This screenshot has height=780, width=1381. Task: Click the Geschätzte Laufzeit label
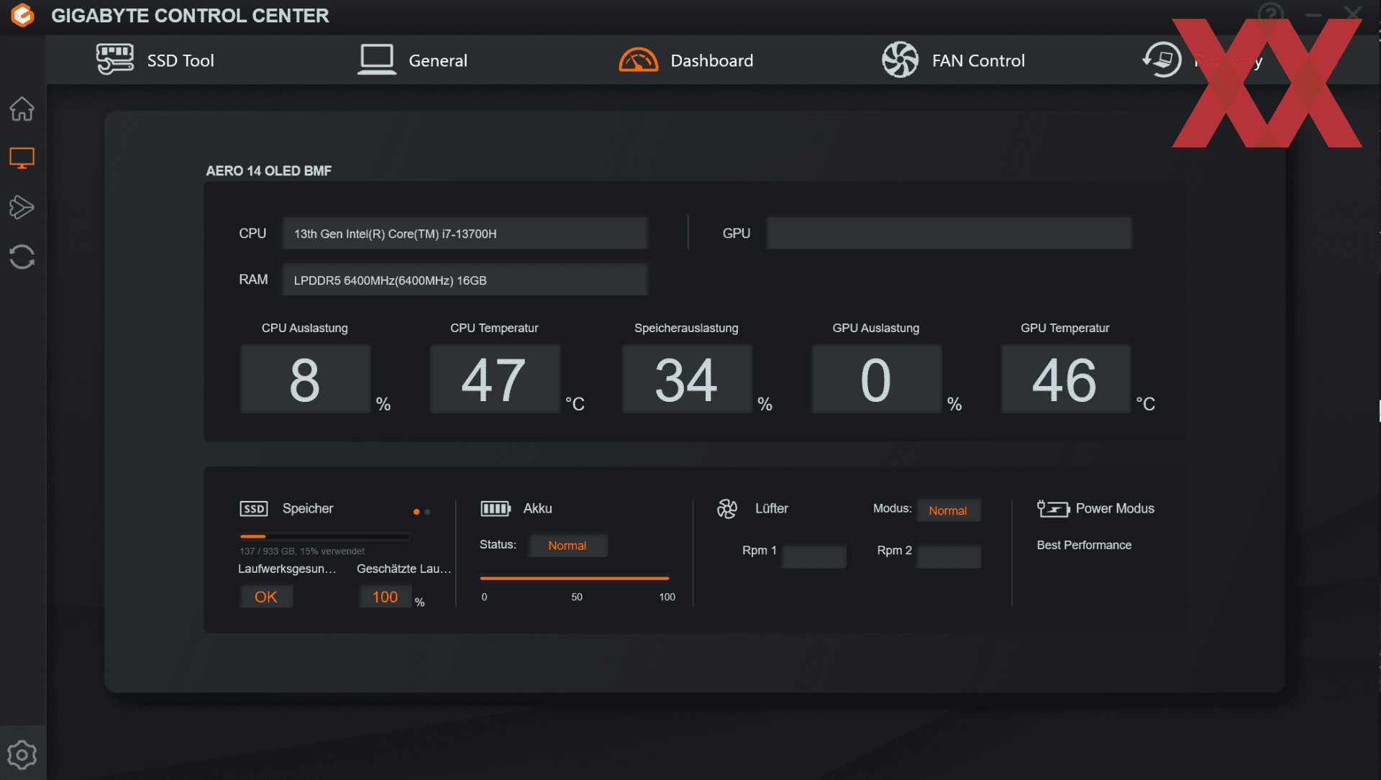[x=404, y=569]
